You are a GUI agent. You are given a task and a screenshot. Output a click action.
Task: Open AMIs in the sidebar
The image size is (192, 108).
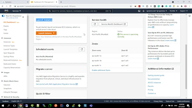tap(5, 76)
